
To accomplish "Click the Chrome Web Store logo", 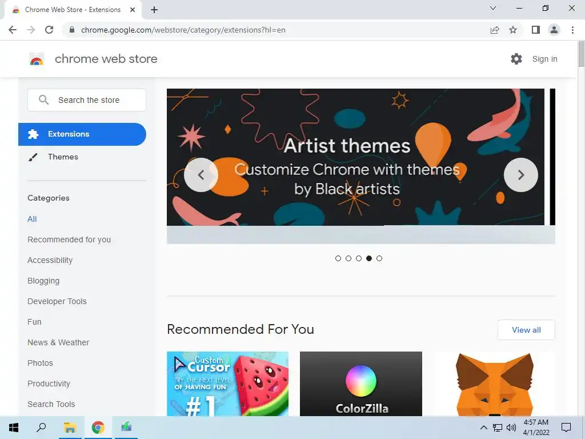I will 37,59.
